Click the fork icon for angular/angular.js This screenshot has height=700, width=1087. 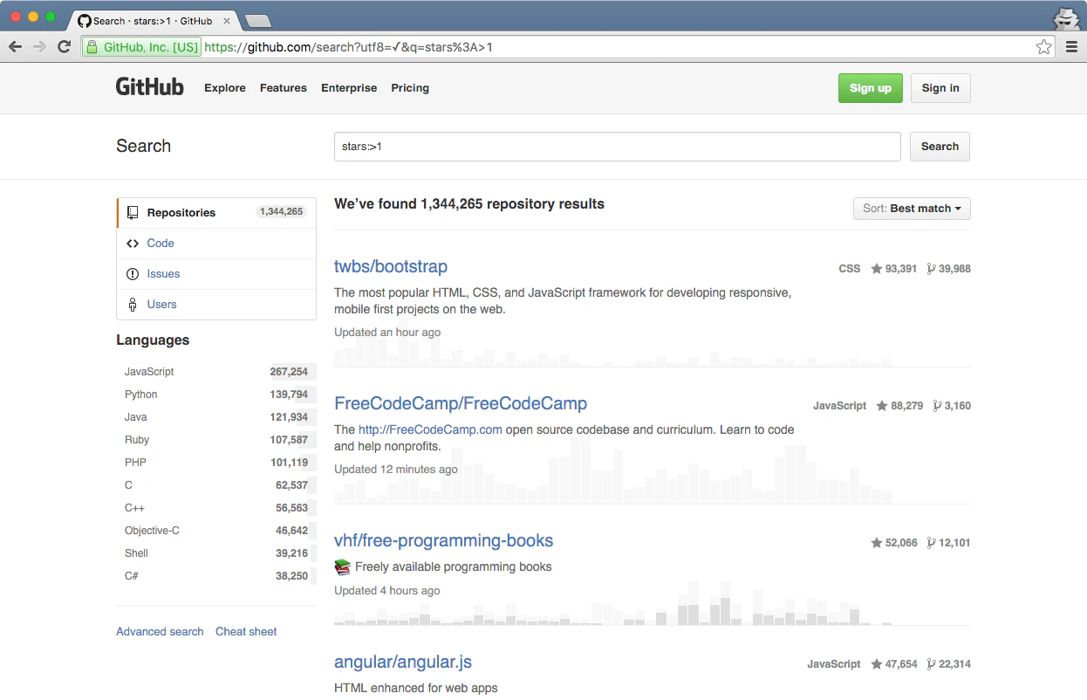[x=931, y=664]
